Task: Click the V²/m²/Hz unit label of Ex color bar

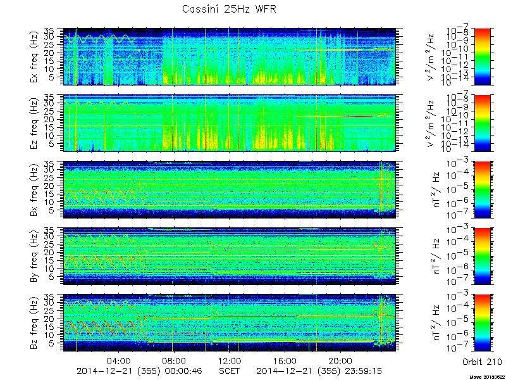Action: [431, 57]
